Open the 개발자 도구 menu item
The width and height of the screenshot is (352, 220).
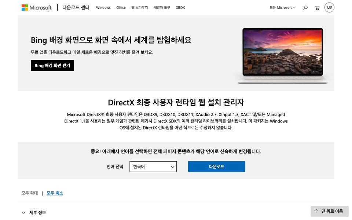click(162, 8)
